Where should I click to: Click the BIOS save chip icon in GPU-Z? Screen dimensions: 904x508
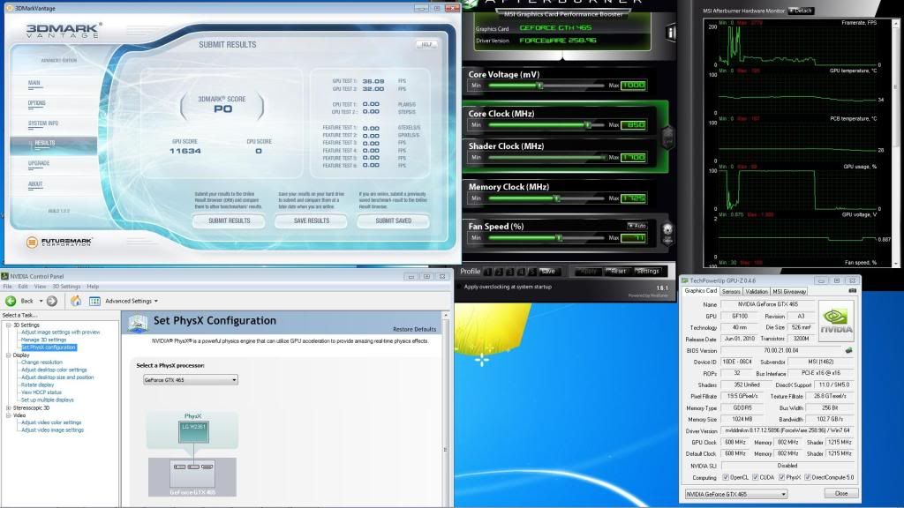coord(848,350)
